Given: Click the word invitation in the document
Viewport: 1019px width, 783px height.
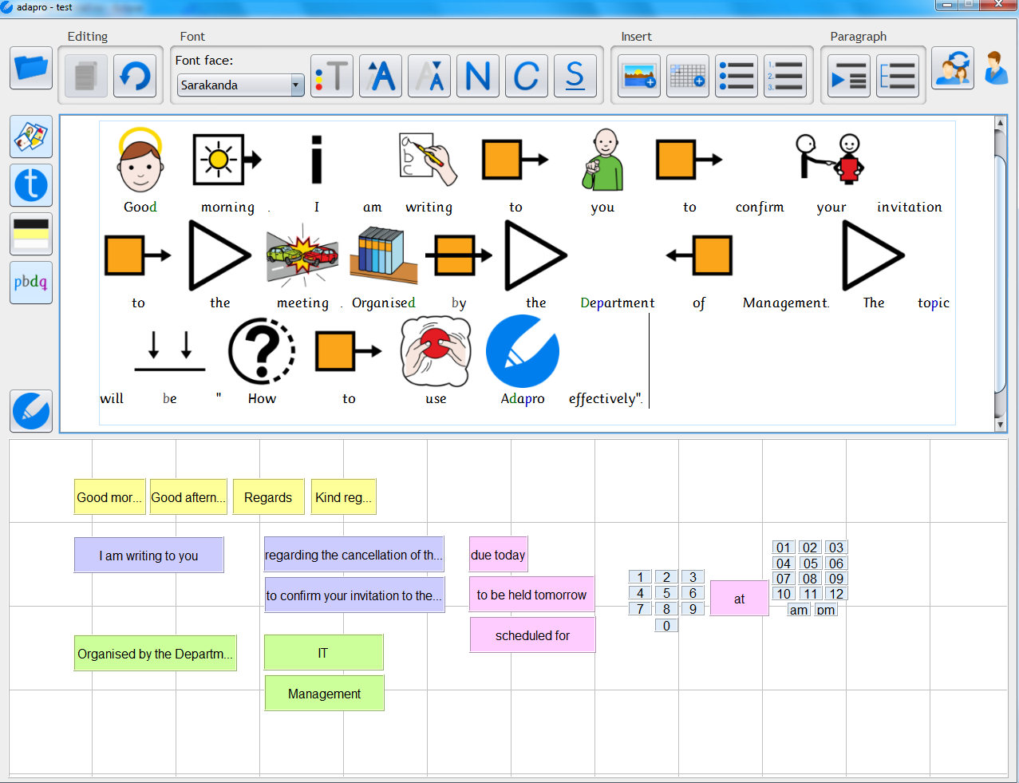Looking at the screenshot, I should 909,207.
